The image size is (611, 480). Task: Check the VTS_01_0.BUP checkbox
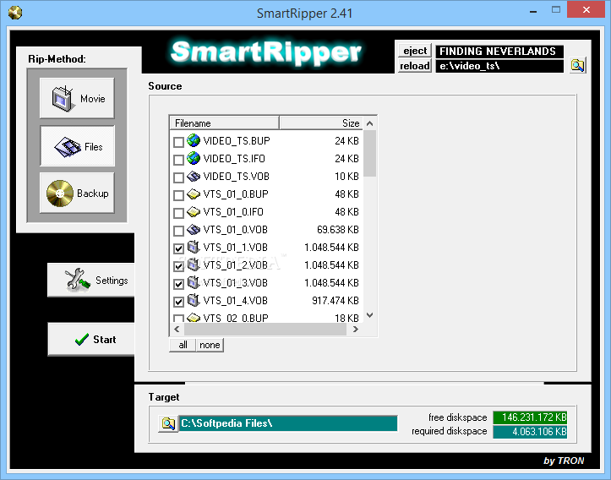pos(178,195)
